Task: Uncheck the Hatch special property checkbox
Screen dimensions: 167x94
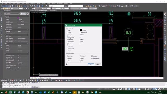Action: (80, 58)
